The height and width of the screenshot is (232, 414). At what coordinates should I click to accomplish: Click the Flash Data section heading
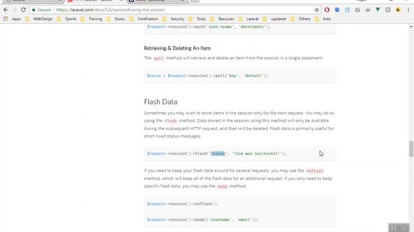(160, 102)
